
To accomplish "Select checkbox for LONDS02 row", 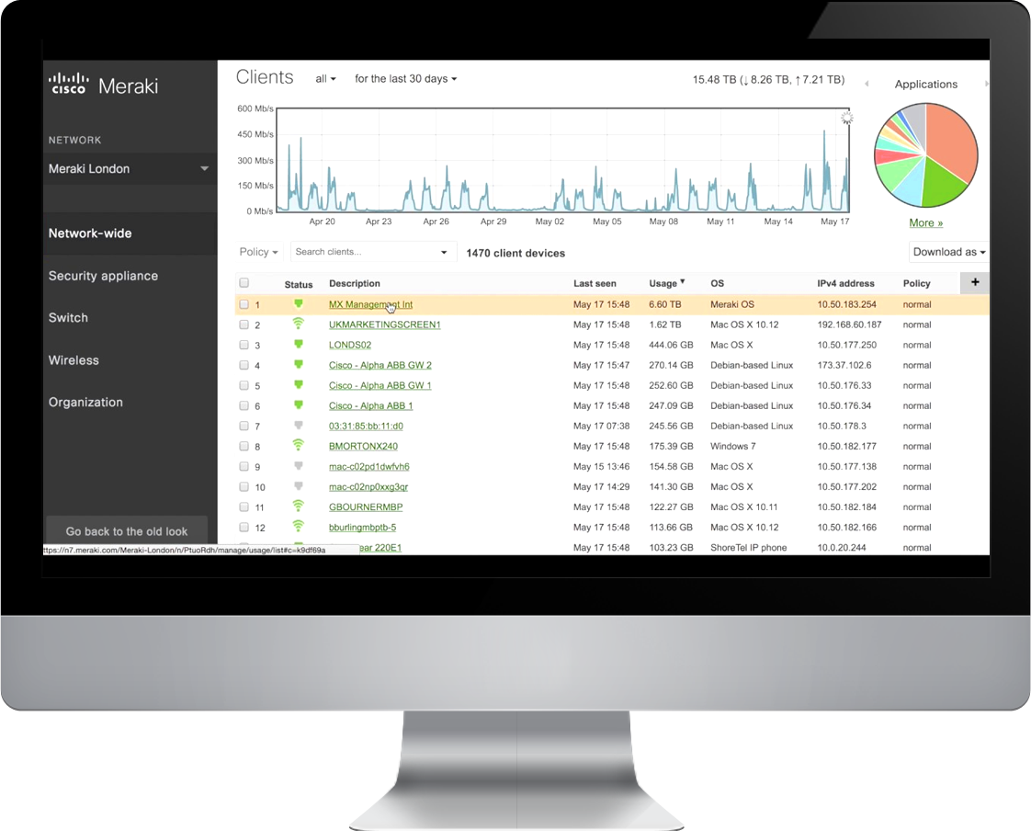I will pyautogui.click(x=244, y=345).
